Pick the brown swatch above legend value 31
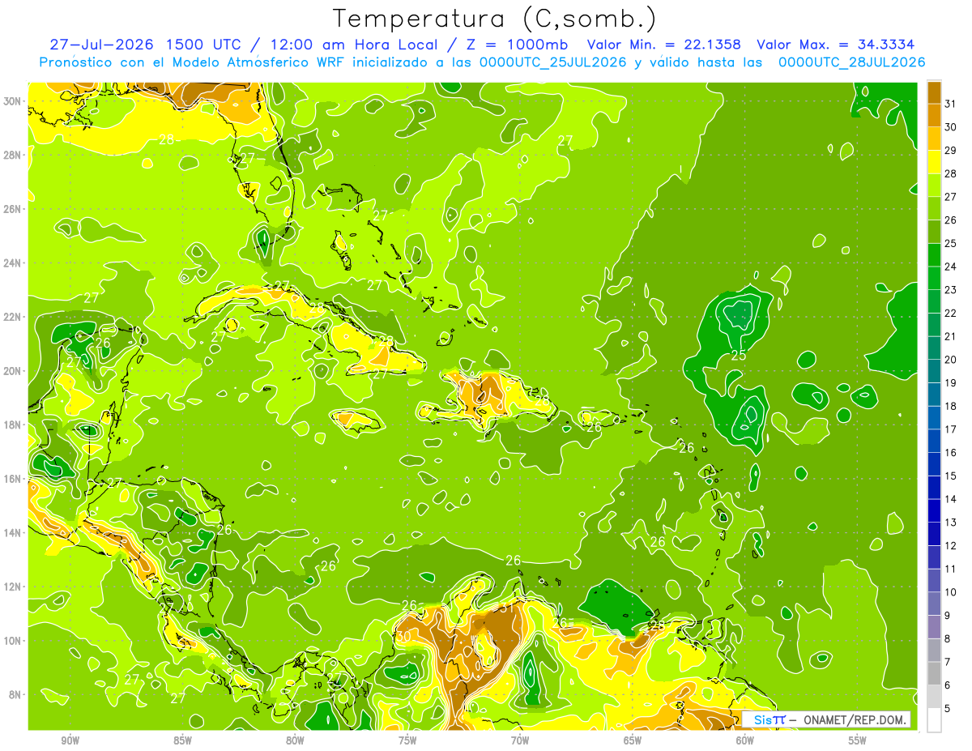 (934, 92)
